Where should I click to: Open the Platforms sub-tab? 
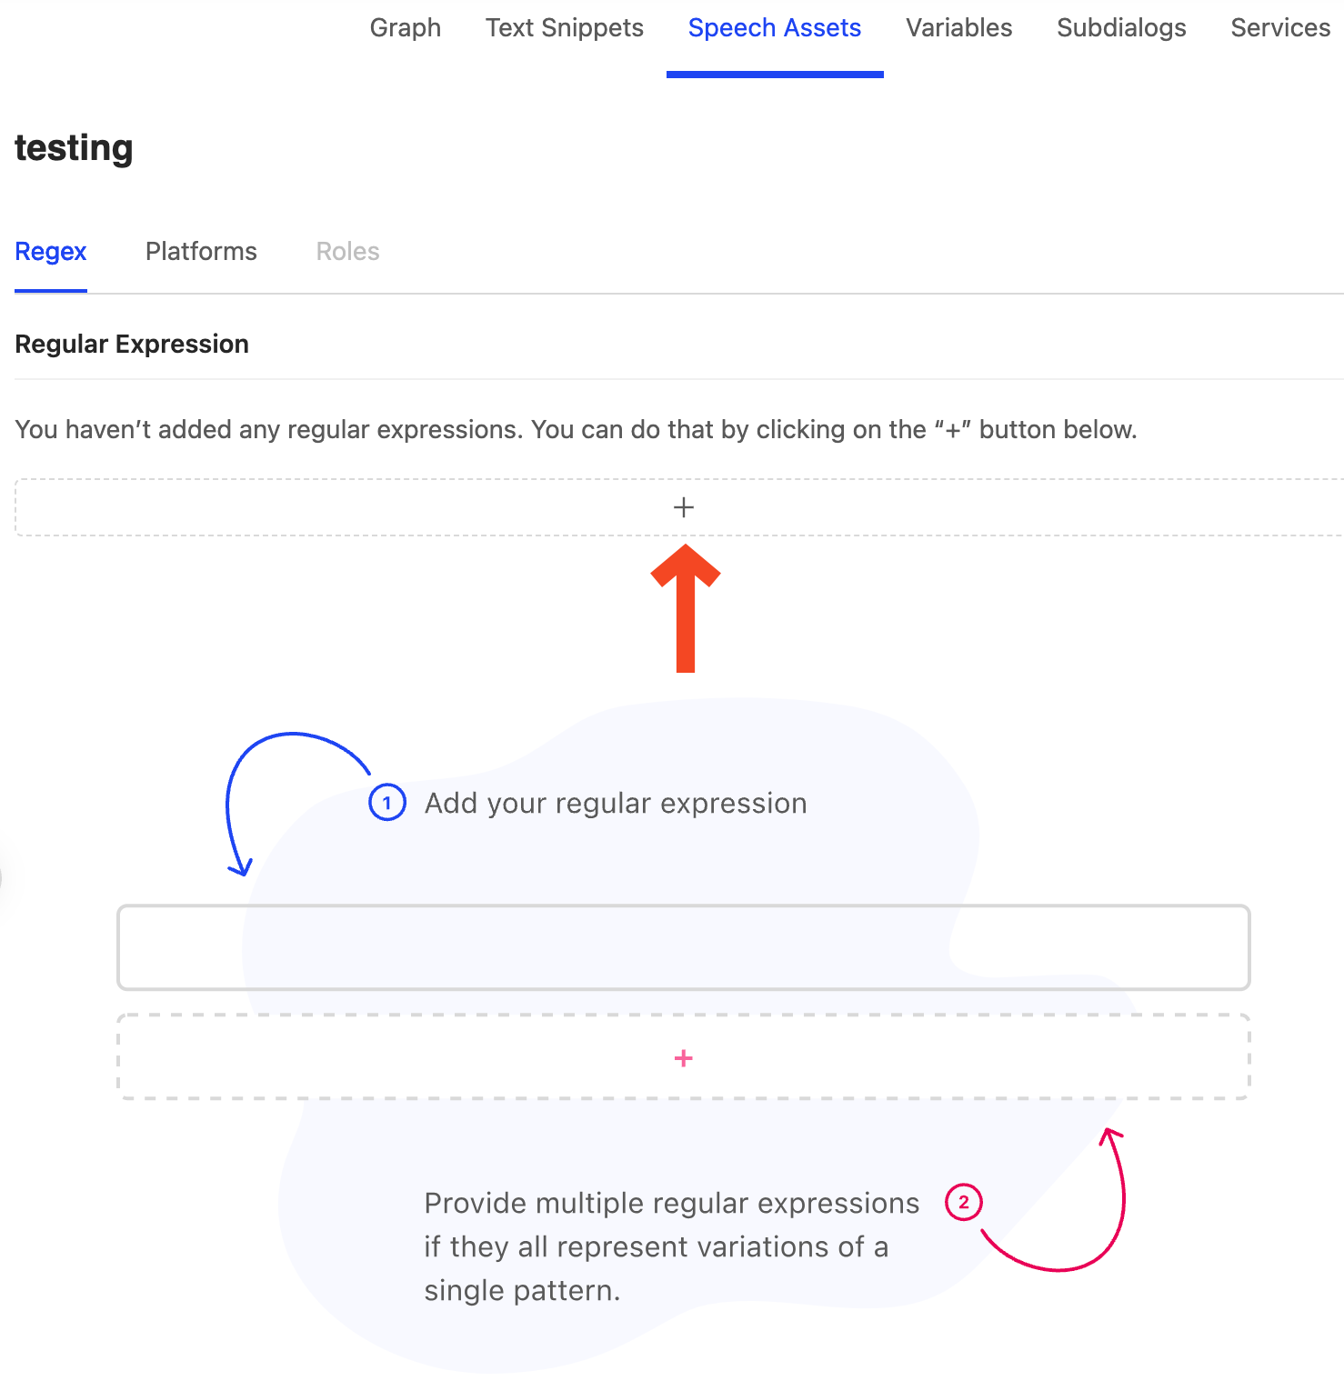201,252
